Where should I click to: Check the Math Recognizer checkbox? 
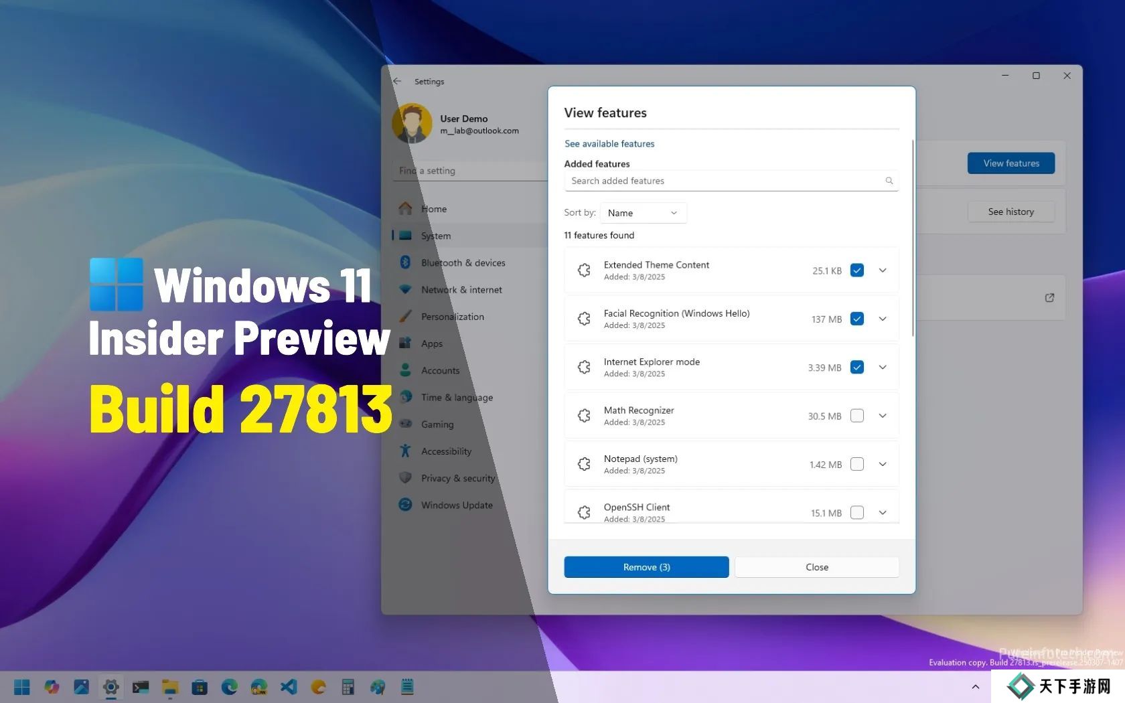point(856,416)
